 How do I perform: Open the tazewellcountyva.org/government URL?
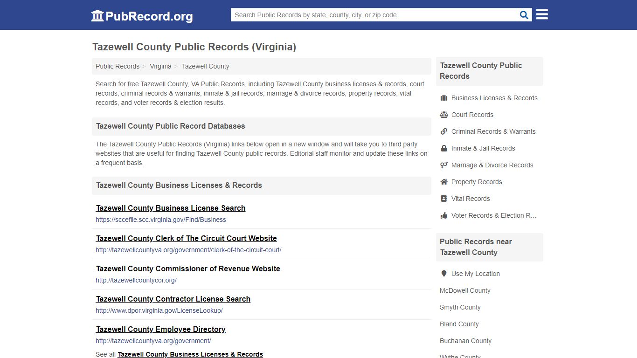153,341
